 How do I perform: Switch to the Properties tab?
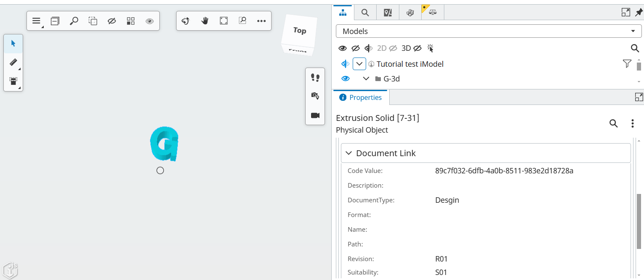coord(360,97)
